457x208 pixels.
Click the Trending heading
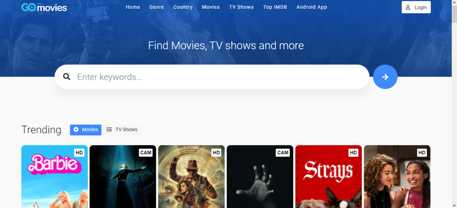click(x=41, y=130)
